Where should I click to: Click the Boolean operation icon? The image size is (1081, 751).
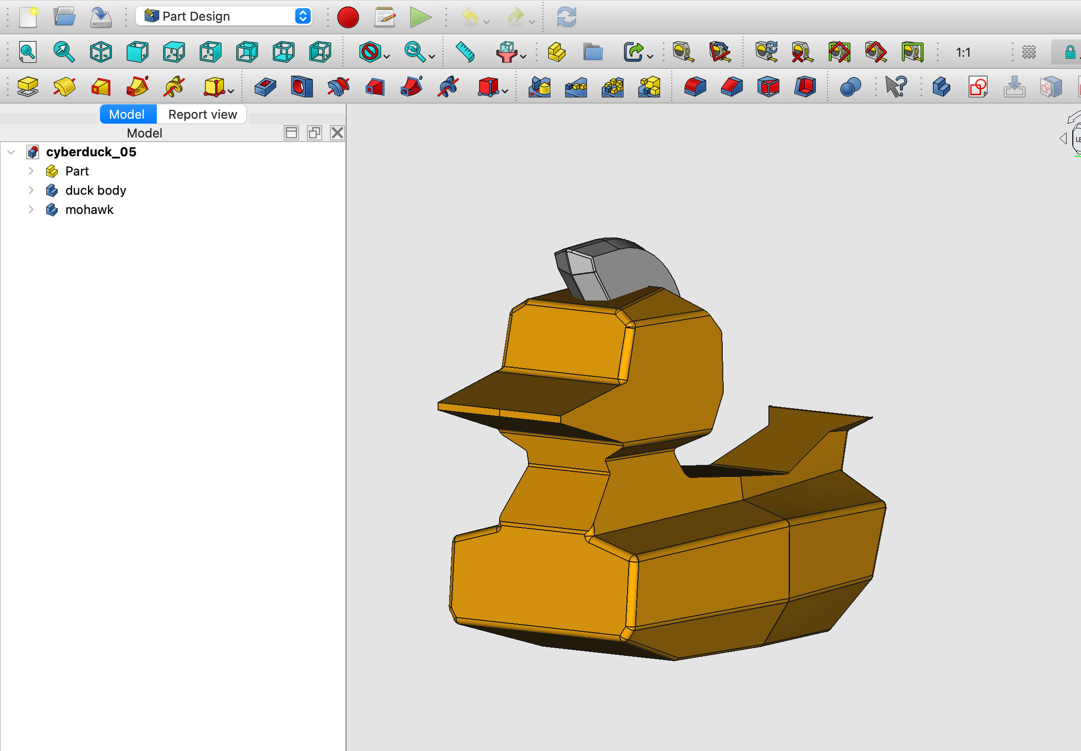click(x=850, y=87)
